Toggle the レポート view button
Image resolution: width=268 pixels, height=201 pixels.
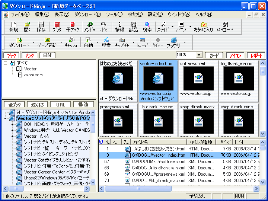[x=256, y=55]
